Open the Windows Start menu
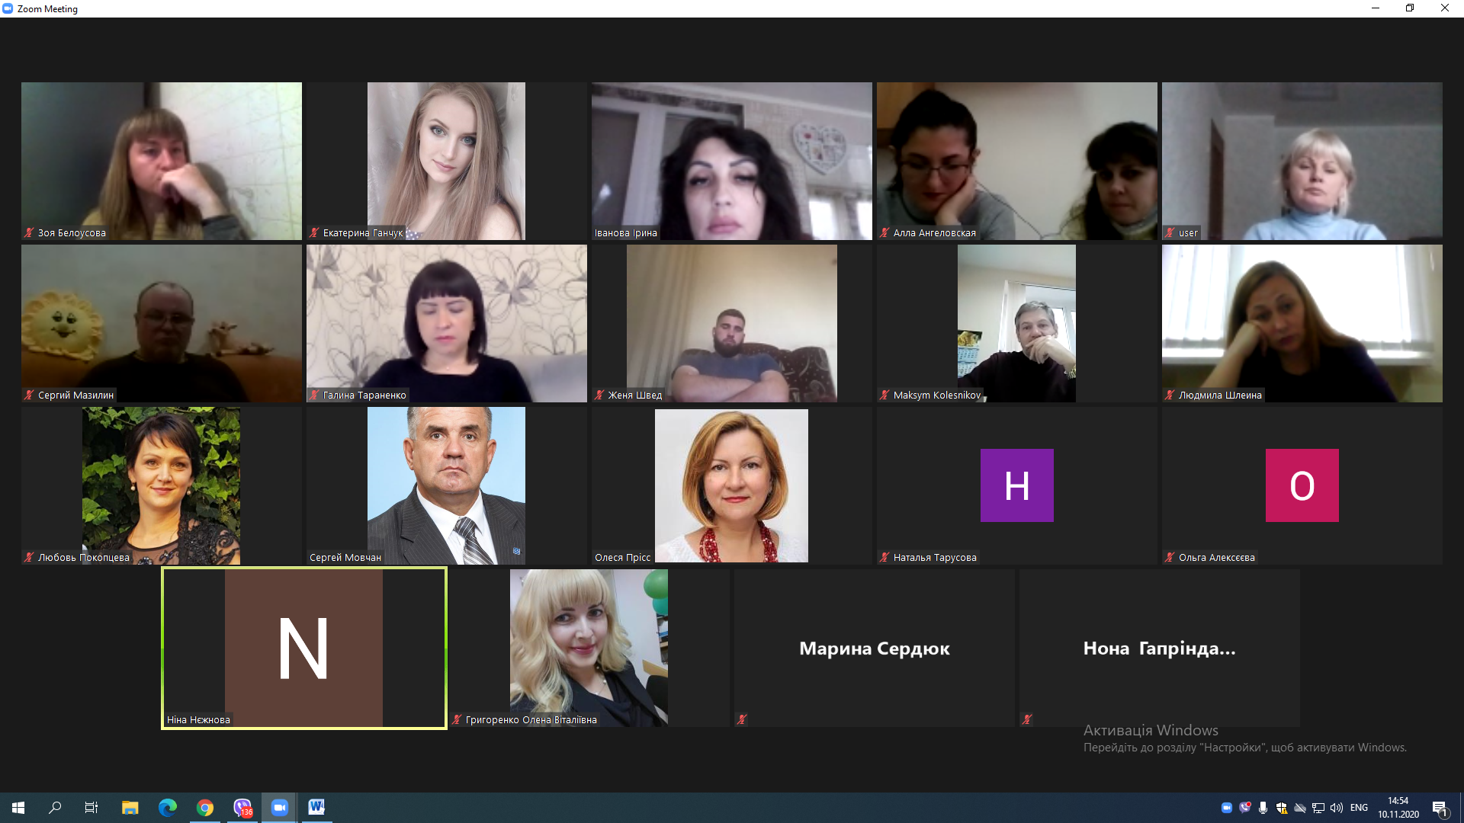The width and height of the screenshot is (1464, 823). pos(18,808)
